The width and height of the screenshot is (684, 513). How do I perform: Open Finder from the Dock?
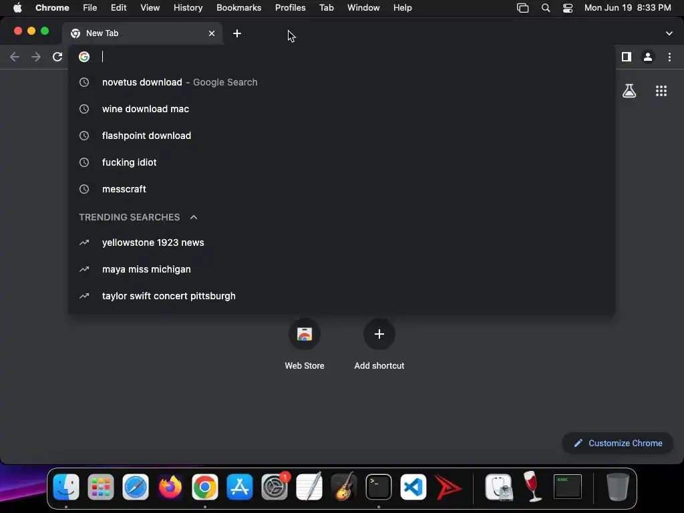click(x=66, y=487)
